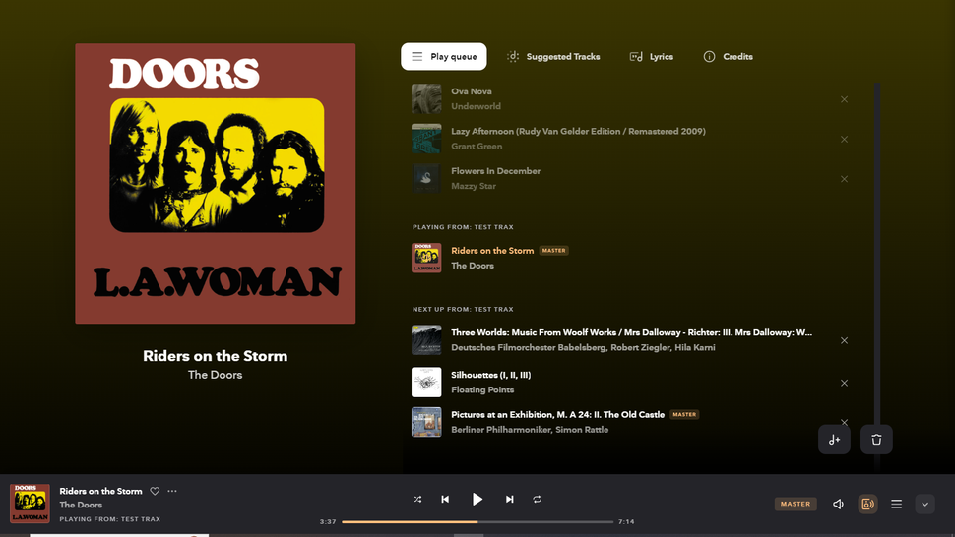Click the large L.A. Woman album cover
The height and width of the screenshot is (537, 955).
(215, 183)
